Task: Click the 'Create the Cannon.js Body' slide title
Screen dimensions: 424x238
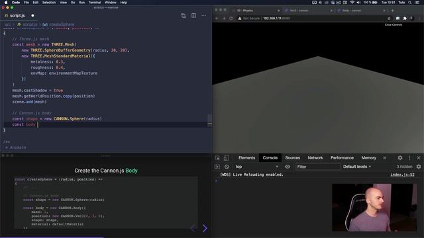Action: [106, 171]
